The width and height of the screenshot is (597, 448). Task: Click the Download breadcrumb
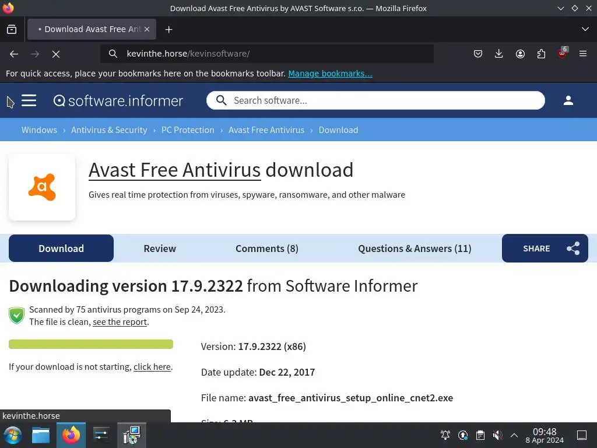tap(339, 130)
